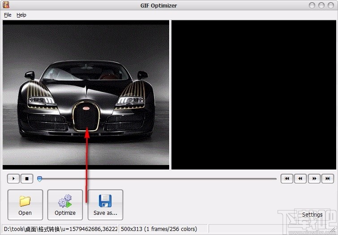The width and height of the screenshot is (338, 235).
Task: Jump to the first frame
Action: pos(287,178)
